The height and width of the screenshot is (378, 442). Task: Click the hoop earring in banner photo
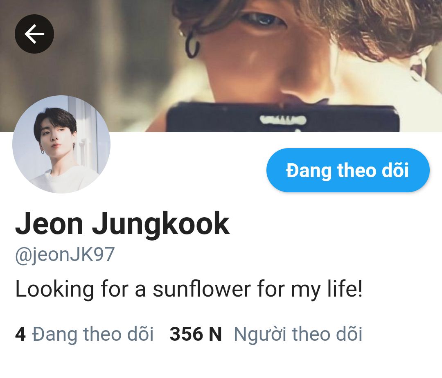193,45
